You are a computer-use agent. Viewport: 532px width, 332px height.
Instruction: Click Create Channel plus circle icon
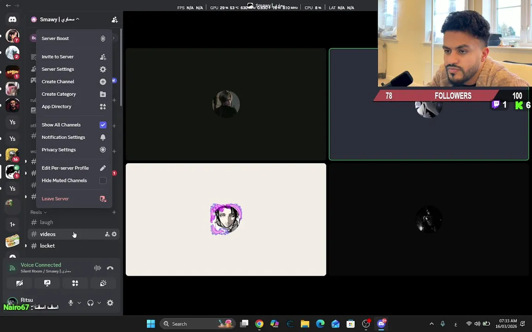point(103,82)
